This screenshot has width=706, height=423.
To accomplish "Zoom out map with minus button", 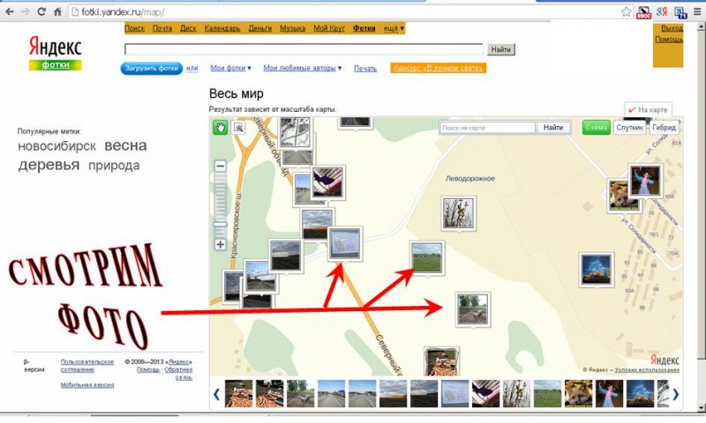I will (x=220, y=166).
